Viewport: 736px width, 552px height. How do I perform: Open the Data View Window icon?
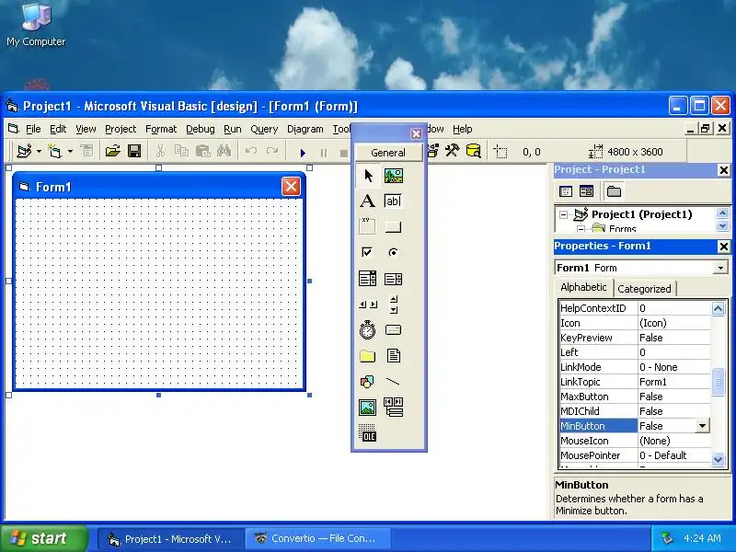474,151
